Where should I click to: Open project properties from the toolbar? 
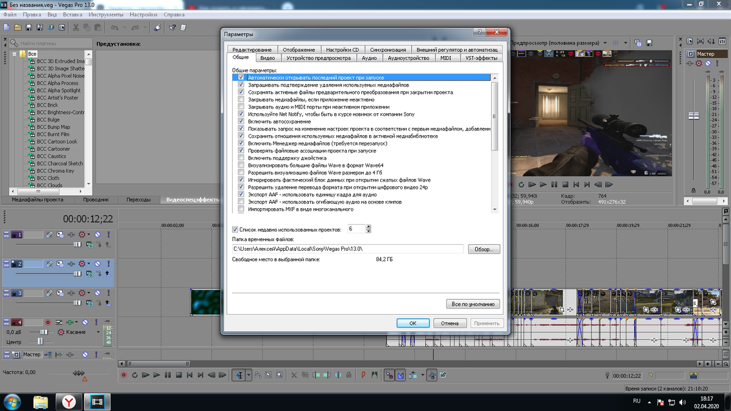(62, 27)
